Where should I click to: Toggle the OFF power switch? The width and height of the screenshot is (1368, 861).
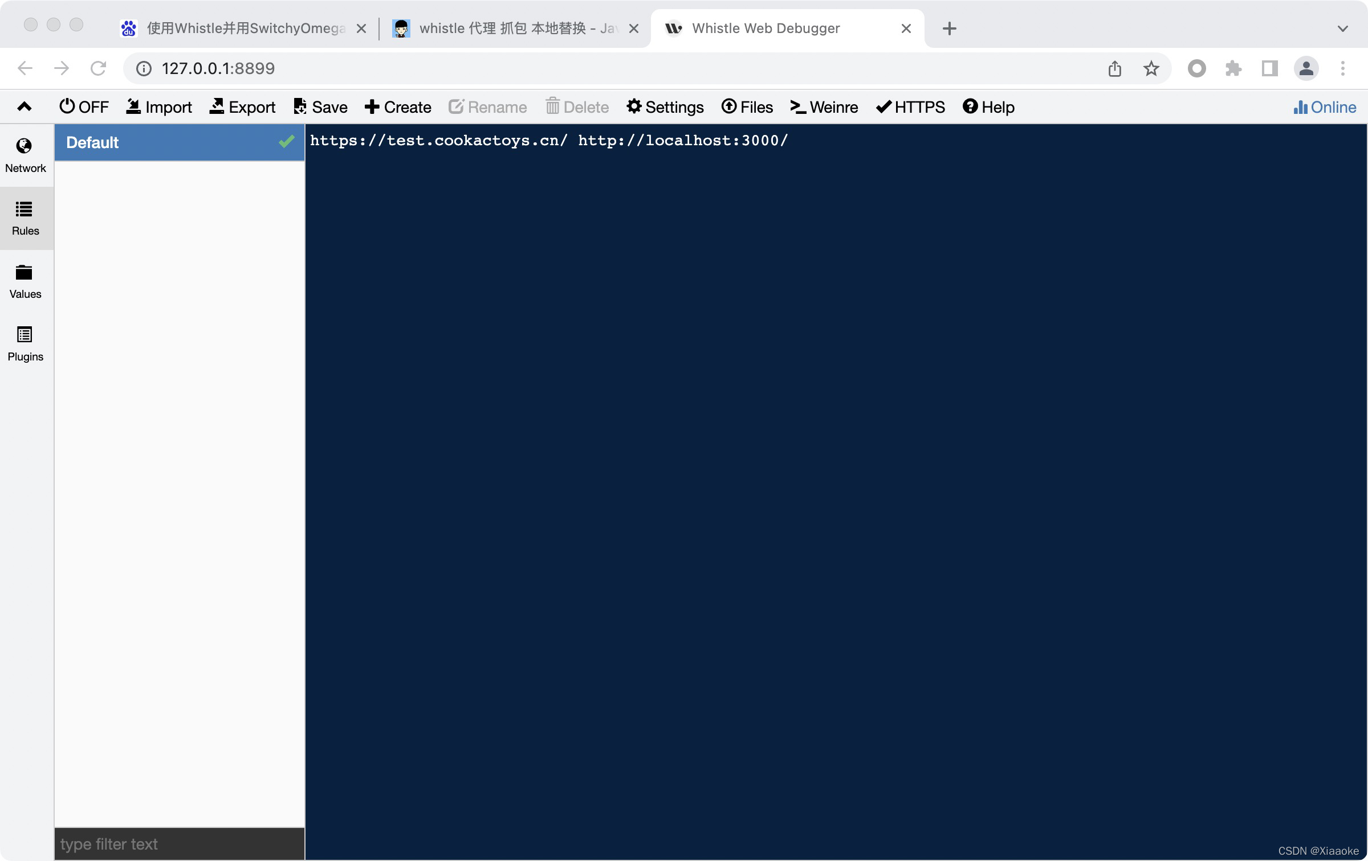(84, 107)
